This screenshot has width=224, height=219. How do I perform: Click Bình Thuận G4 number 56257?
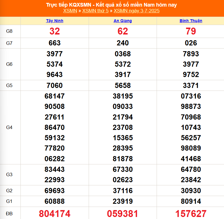point(191,138)
